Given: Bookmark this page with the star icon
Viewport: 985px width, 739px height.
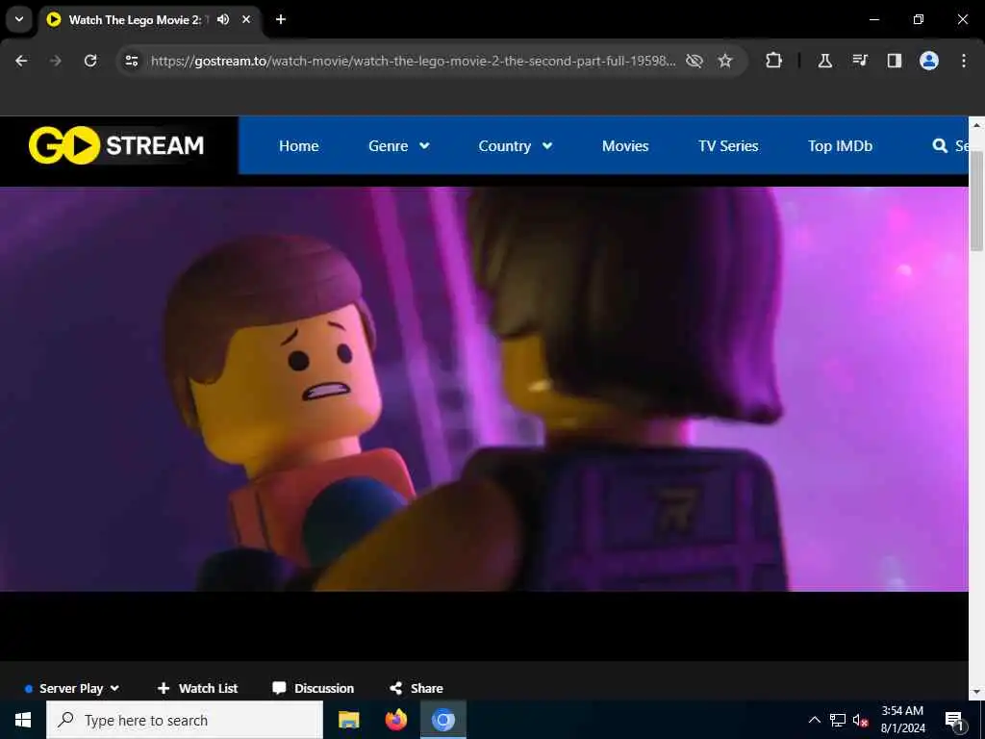Looking at the screenshot, I should click(725, 61).
